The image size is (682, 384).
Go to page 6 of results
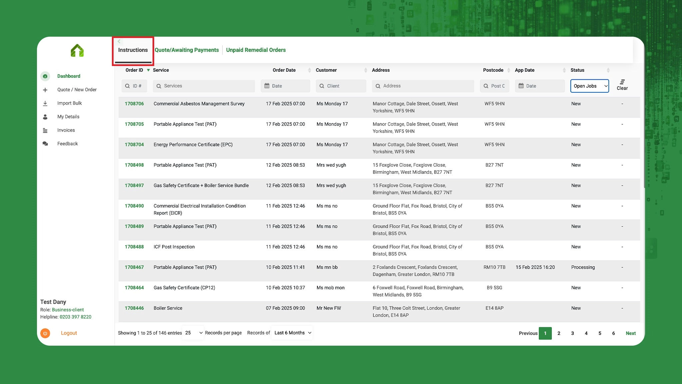tap(613, 333)
